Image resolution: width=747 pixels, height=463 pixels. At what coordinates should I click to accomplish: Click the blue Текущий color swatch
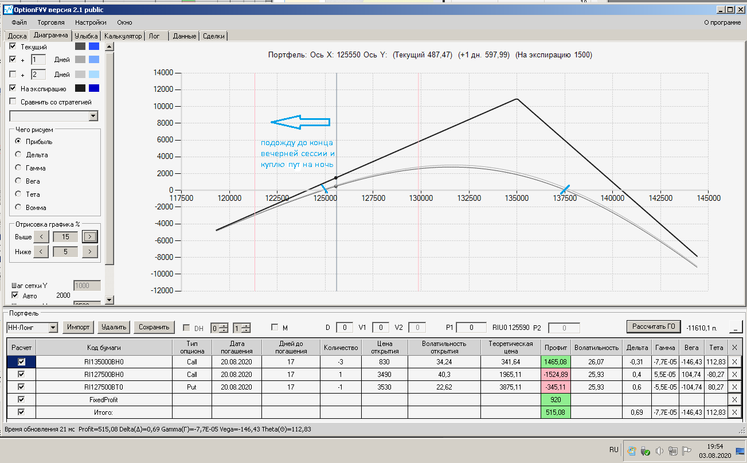[x=94, y=46]
